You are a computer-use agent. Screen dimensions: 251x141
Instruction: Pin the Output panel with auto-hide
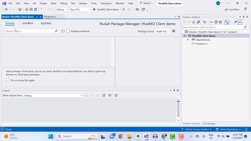pyautogui.click(x=174, y=90)
